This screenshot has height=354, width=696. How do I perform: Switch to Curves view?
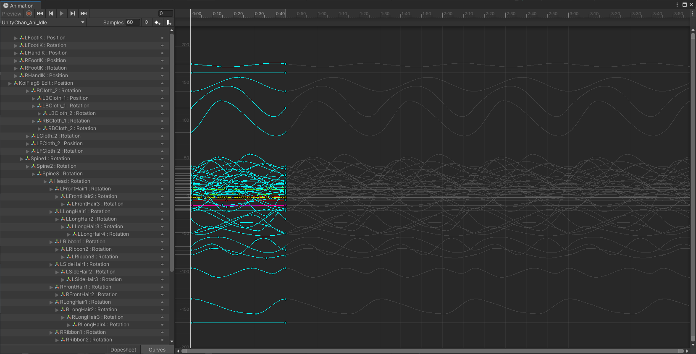tap(157, 350)
